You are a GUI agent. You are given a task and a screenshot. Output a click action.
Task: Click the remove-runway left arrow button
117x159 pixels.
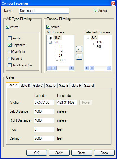(79, 57)
